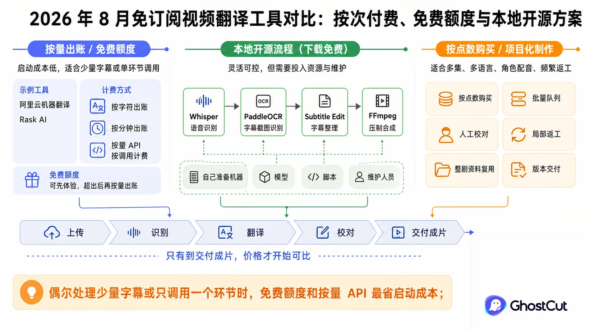Click the text 启动成本低，适合少量字幕或单环节调用

point(88,68)
